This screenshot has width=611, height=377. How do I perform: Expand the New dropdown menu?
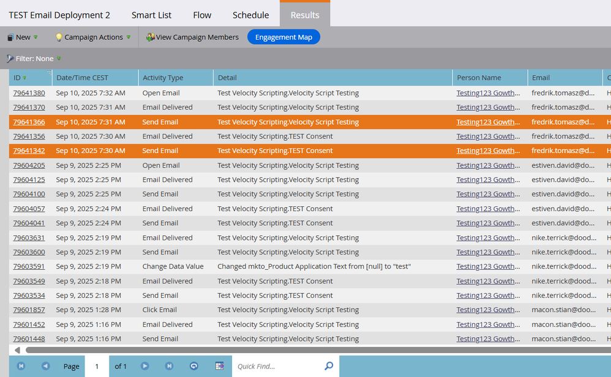(x=23, y=37)
